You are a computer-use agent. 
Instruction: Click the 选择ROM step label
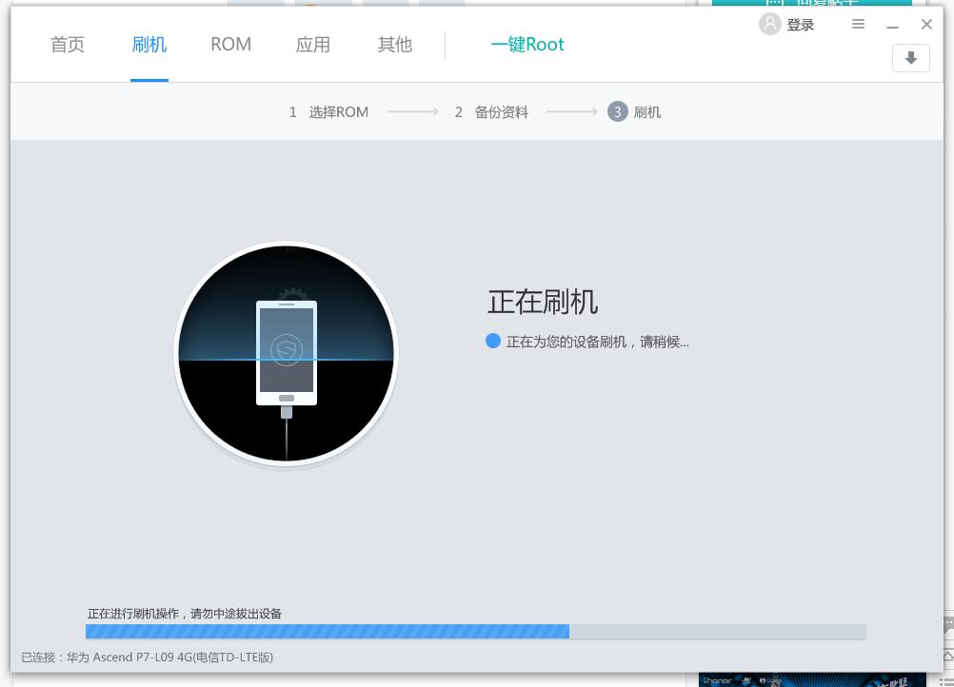point(338,112)
